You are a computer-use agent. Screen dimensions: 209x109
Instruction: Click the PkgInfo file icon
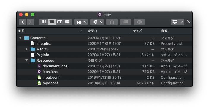[x=33, y=55]
